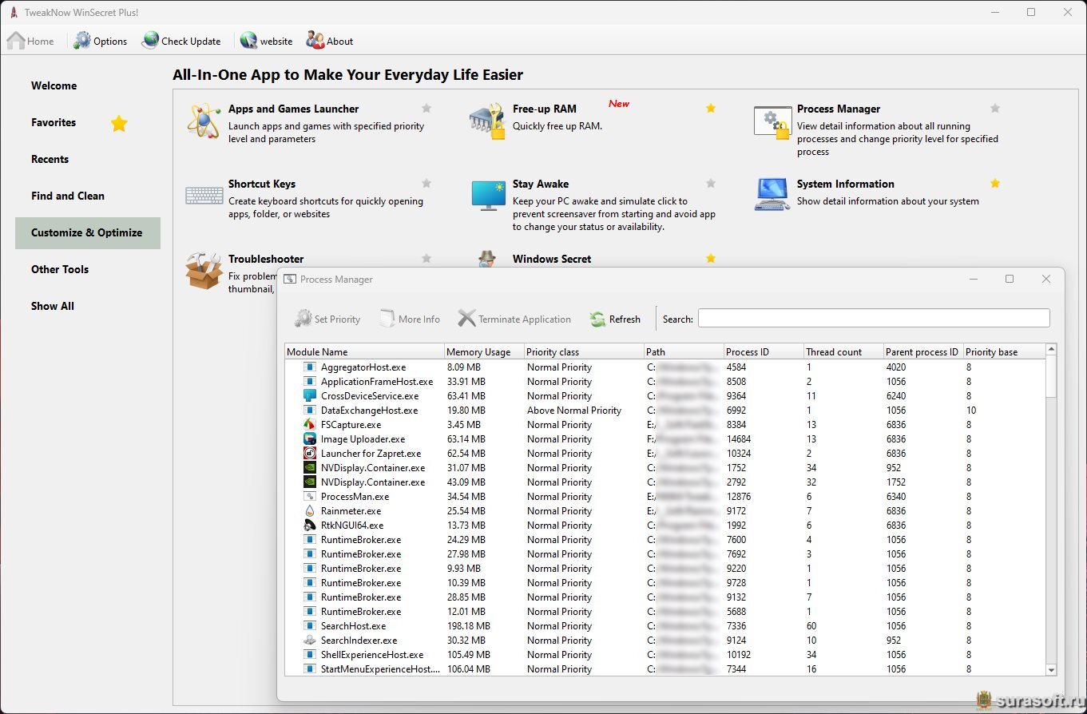Select the NVDisplay.Container.exe icon with 31.07 MB
Screen dimensions: 1087x714
310,468
